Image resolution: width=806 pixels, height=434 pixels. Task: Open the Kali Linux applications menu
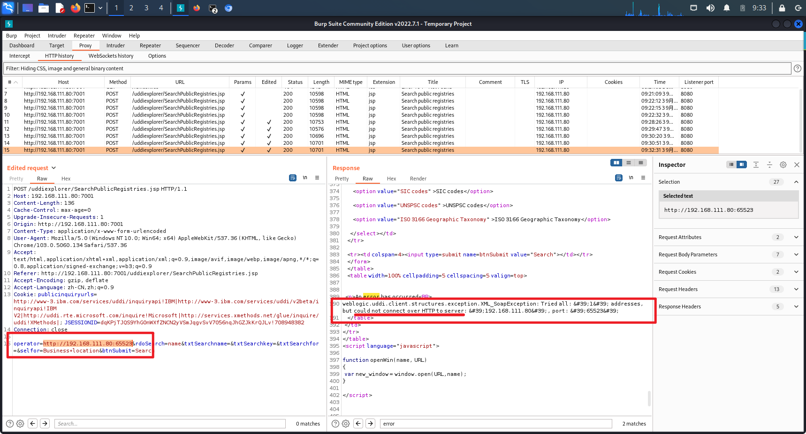click(8, 8)
